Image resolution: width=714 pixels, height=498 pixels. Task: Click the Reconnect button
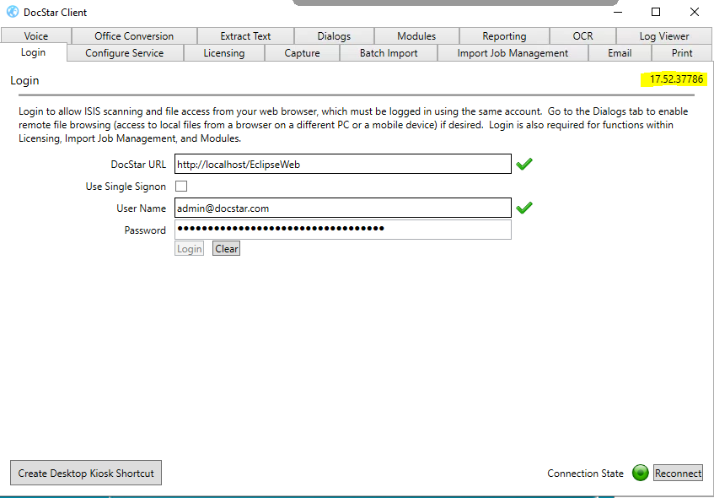click(678, 473)
